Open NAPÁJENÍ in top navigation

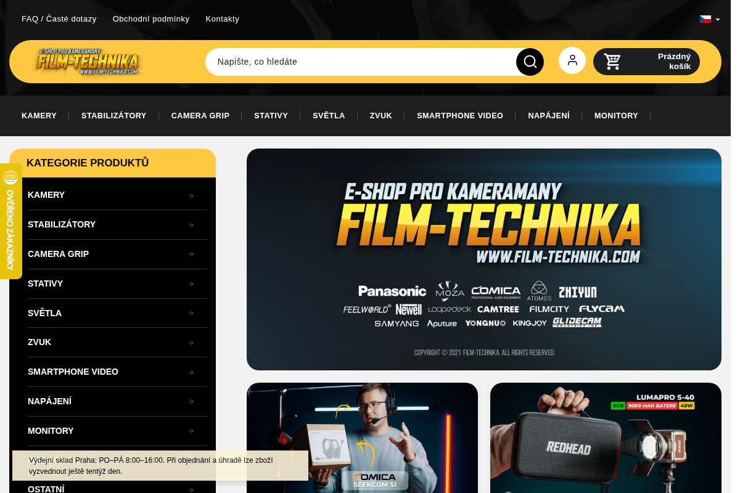coord(549,116)
